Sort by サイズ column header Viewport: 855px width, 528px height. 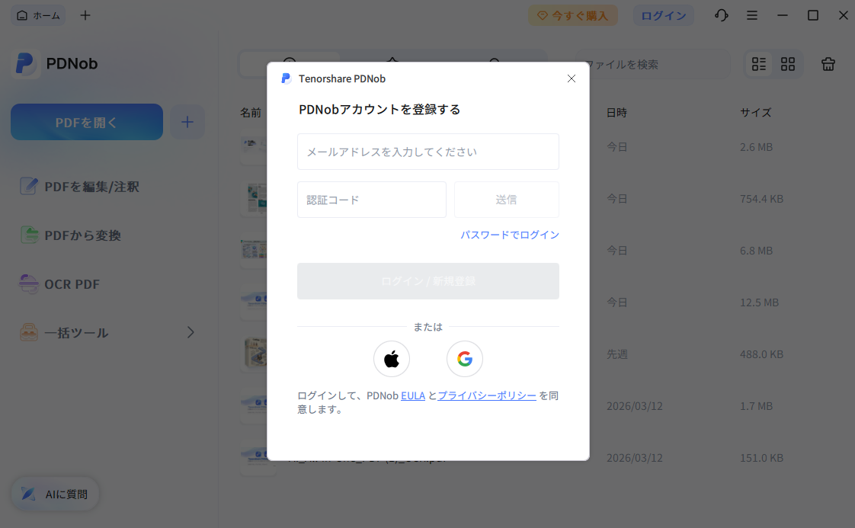(756, 112)
